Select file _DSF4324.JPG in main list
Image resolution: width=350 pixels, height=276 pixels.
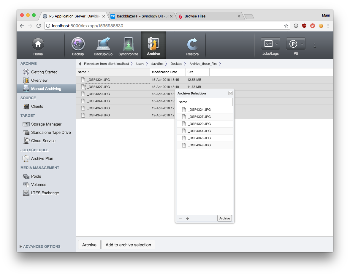(205, 80)
